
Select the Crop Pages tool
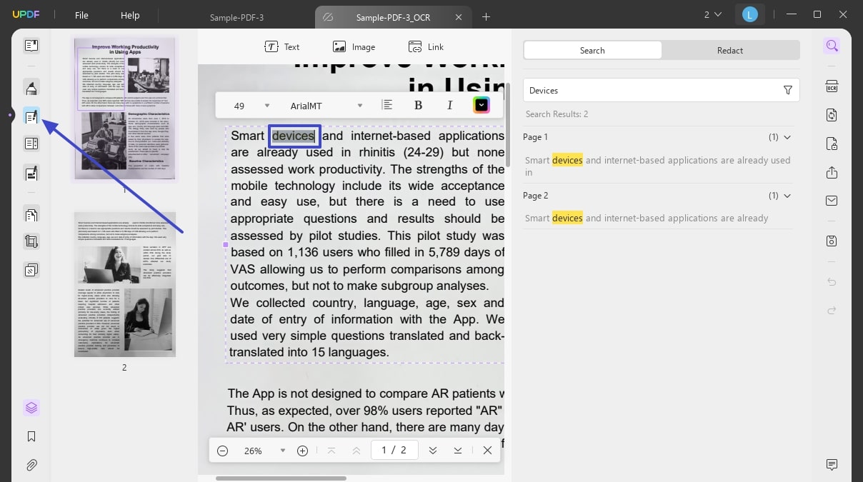point(31,241)
